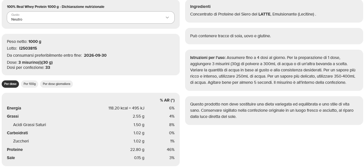Switch to the Per 100g tab
The height and width of the screenshot is (167, 364).
29,84
